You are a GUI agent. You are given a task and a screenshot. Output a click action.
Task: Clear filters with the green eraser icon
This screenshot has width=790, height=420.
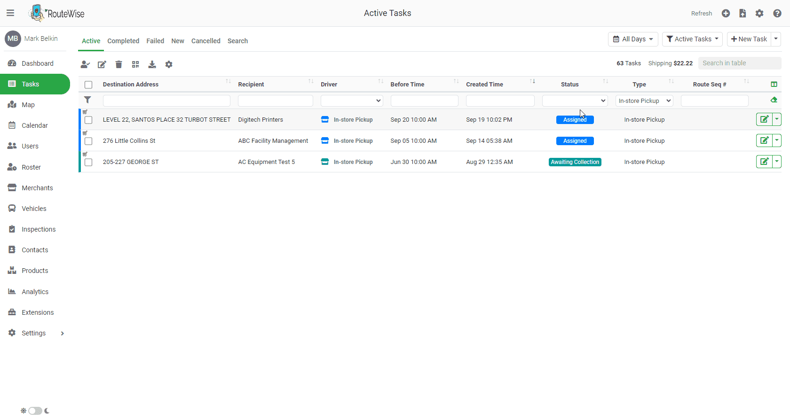(774, 100)
